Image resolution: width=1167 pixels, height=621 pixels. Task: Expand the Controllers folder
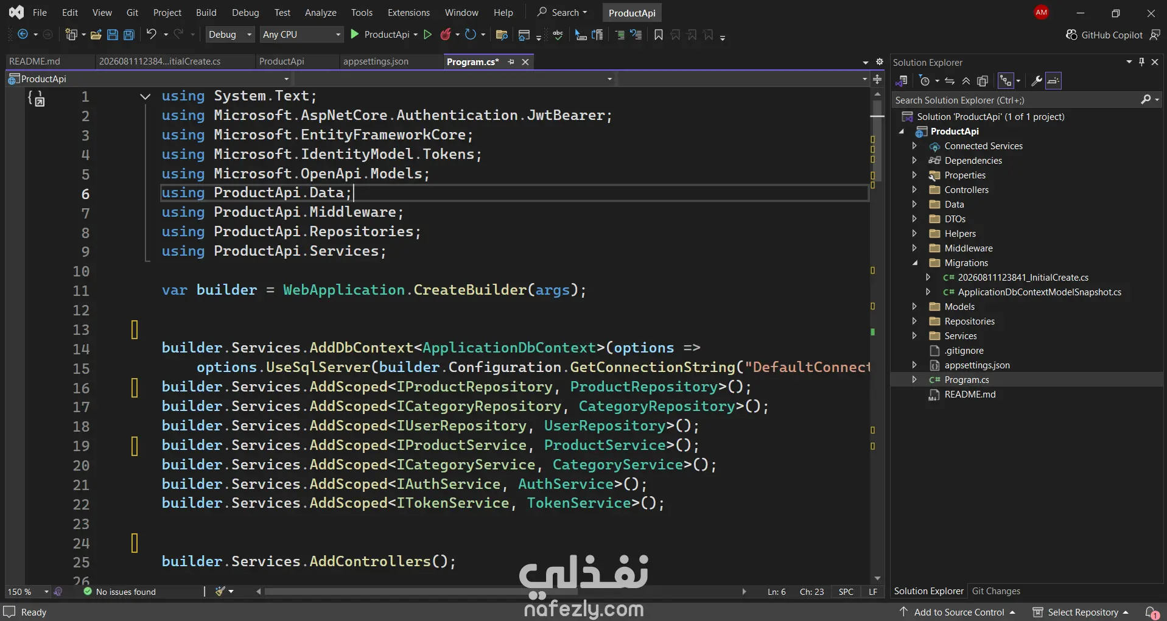coord(914,190)
